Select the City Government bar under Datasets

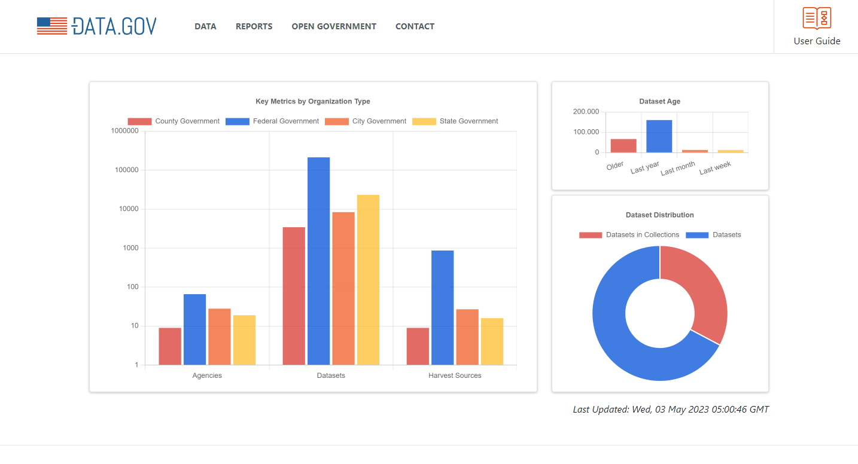tap(343, 288)
